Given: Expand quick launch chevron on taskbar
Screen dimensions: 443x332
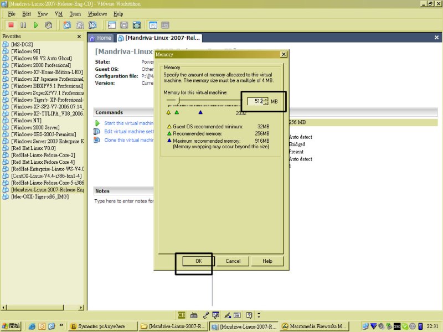Looking at the screenshot, I should point(61,325).
